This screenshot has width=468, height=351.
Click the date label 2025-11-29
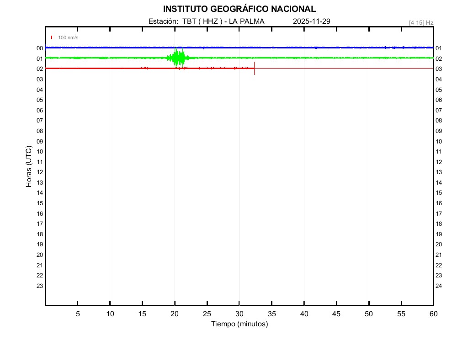312,21
